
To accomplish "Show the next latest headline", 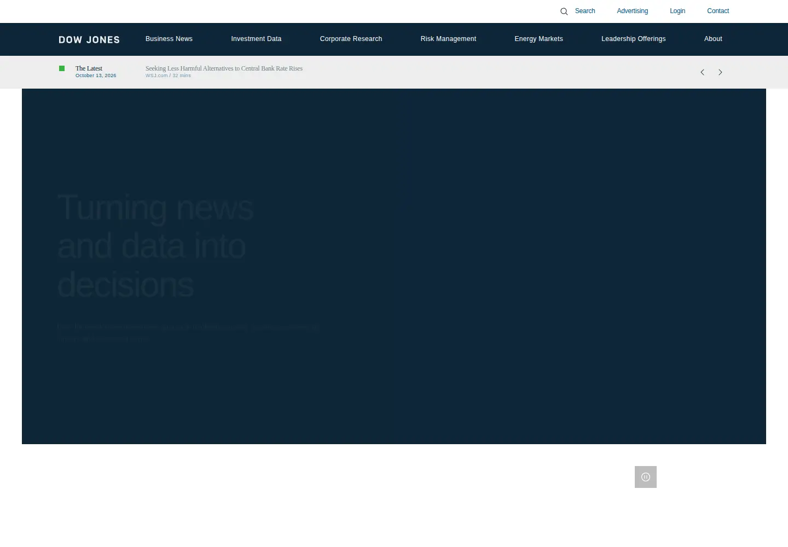I will click(720, 72).
